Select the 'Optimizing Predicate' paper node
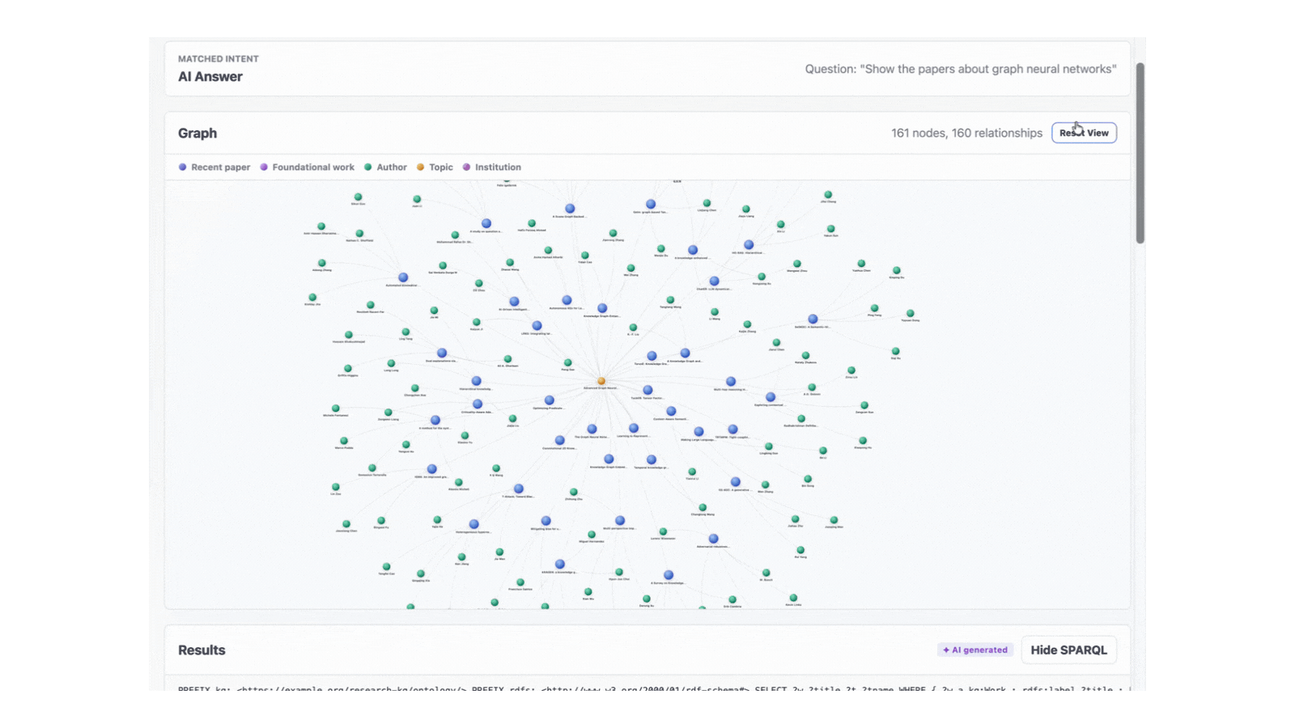This screenshot has width=1295, height=728. [x=550, y=400]
